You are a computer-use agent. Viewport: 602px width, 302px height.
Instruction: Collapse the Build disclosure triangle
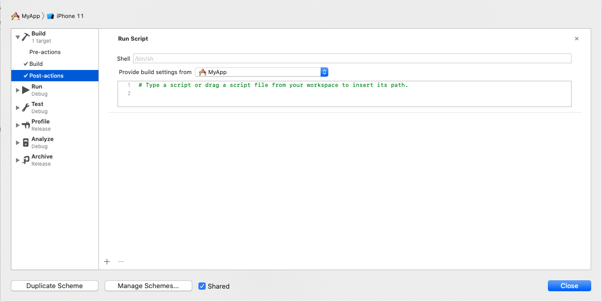pos(18,37)
